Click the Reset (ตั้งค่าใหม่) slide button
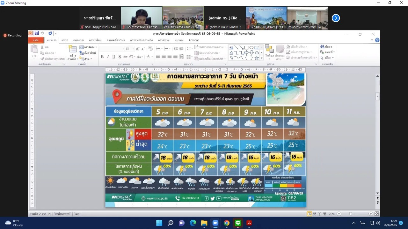Image resolution: width=408 pixels, height=229 pixels. (x=88, y=53)
